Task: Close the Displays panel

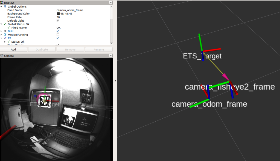Action: click(110, 2)
